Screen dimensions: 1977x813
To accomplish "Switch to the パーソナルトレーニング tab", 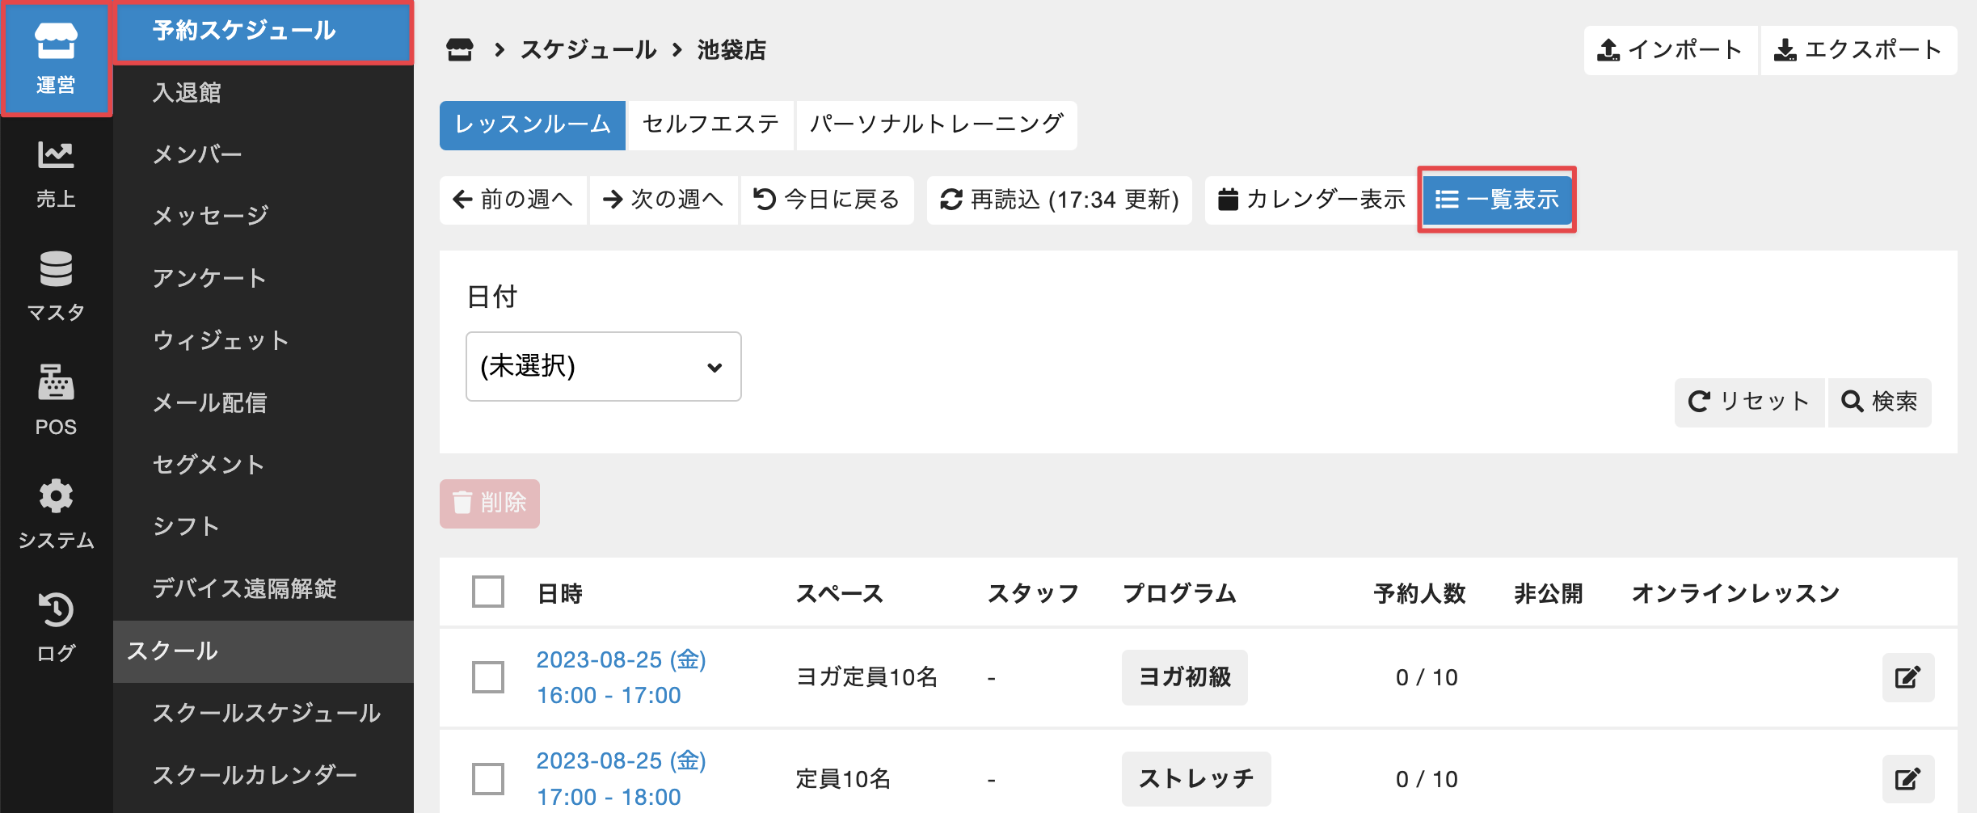I will tap(936, 124).
